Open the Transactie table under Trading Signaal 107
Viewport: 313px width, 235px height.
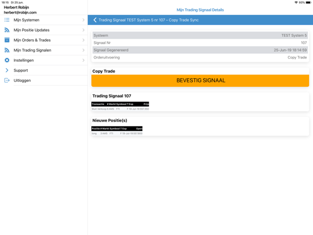[120, 106]
